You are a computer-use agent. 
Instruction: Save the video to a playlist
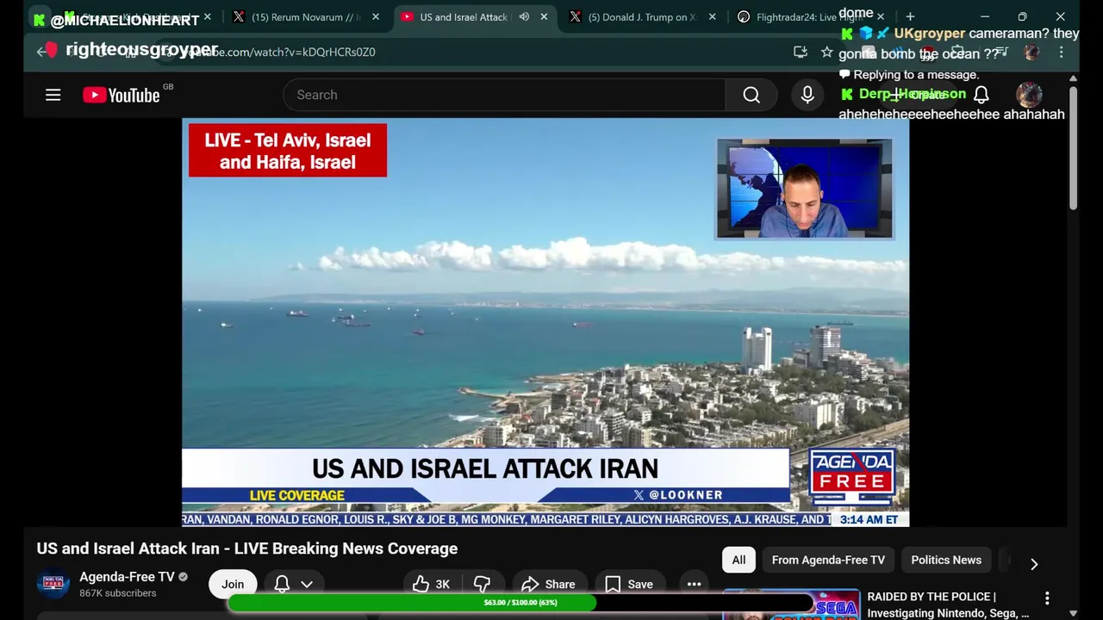(629, 584)
